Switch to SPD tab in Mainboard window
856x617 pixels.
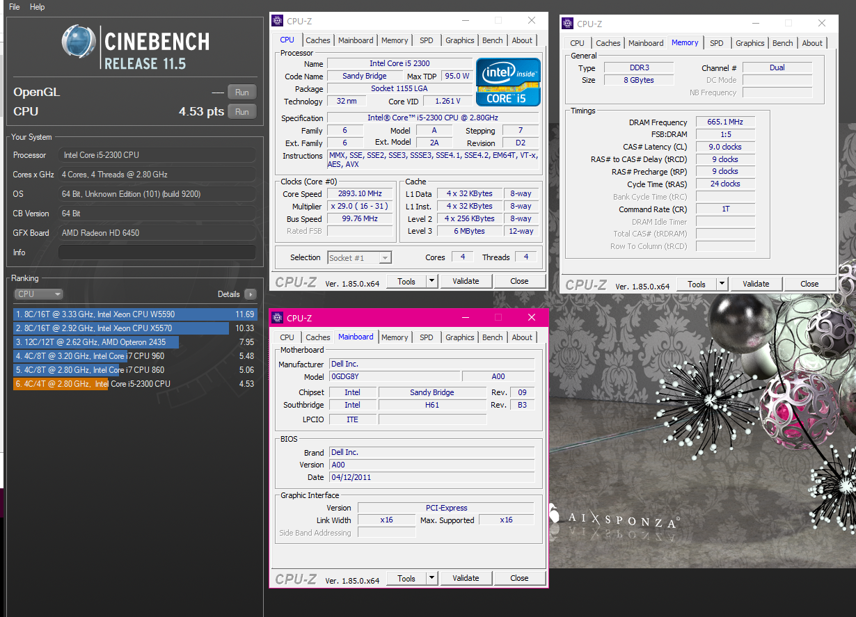(x=427, y=337)
